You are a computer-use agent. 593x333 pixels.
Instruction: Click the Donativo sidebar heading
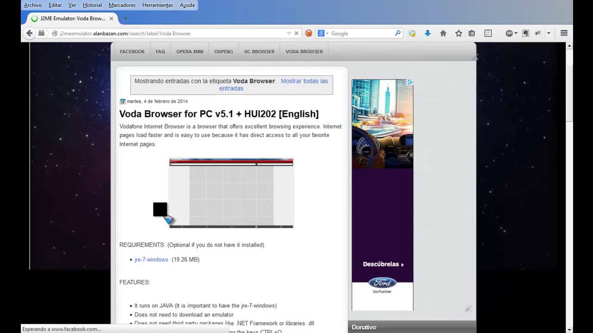364,327
